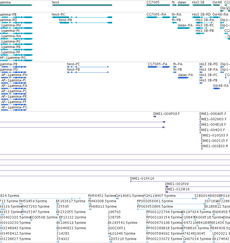Click the DME1-002N03.F feature label
Screen dimensions: 230x243
click(213, 119)
